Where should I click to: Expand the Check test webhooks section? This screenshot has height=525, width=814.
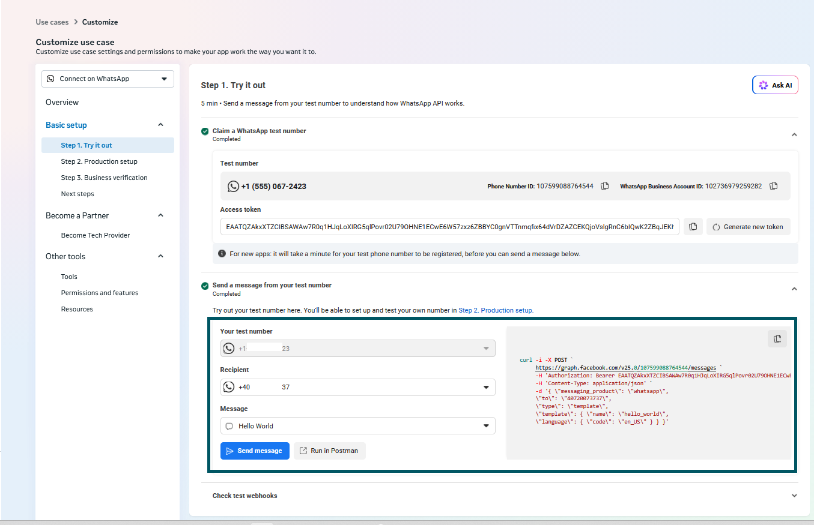point(794,496)
